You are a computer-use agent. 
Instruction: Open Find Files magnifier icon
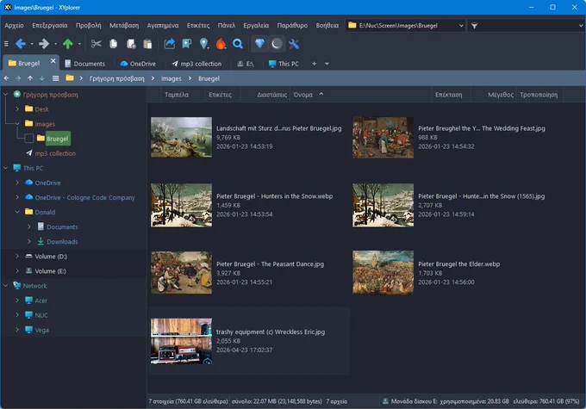[238, 44]
